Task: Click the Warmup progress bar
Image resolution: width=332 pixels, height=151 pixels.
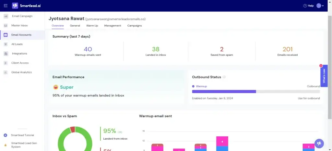Action: pos(256,91)
